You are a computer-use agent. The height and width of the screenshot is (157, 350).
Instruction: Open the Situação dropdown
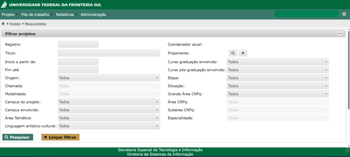pos(278,86)
